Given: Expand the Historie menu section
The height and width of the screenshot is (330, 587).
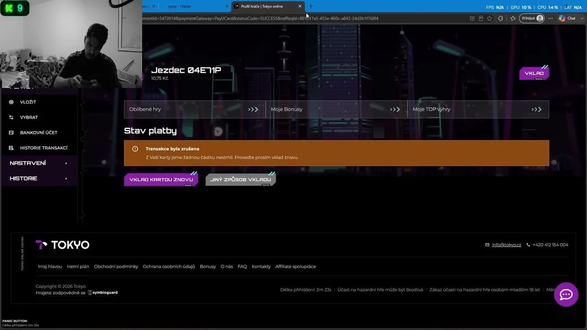Looking at the screenshot, I should pos(39,178).
